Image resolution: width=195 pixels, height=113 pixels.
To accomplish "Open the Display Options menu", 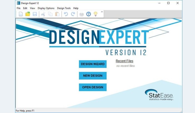I will pos(46,8).
